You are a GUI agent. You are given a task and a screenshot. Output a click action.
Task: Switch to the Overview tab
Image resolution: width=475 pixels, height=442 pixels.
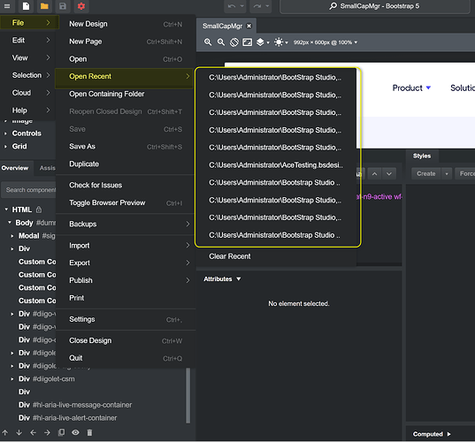[x=15, y=168]
